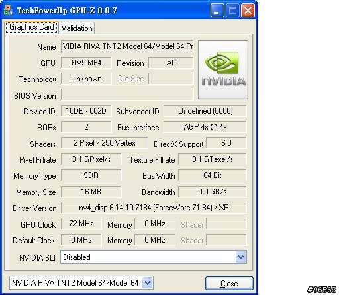The height and width of the screenshot is (295, 339).
Task: Click the "Driver Version" label
Action: pos(34,208)
